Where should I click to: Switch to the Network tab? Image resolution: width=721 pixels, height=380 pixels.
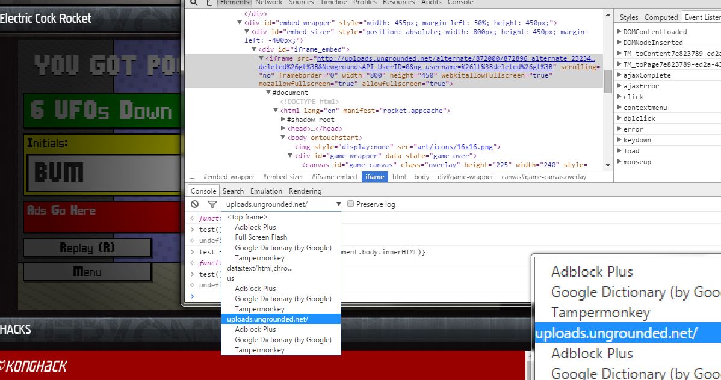(x=269, y=2)
